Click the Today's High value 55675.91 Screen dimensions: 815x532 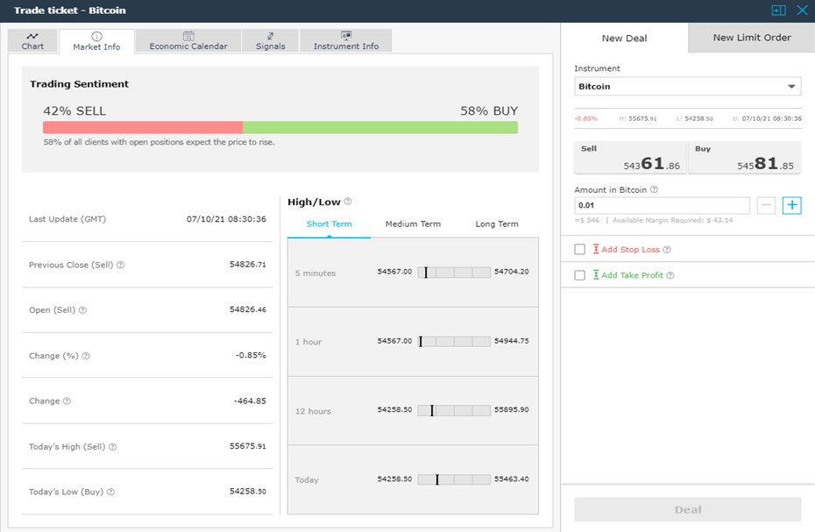247,446
